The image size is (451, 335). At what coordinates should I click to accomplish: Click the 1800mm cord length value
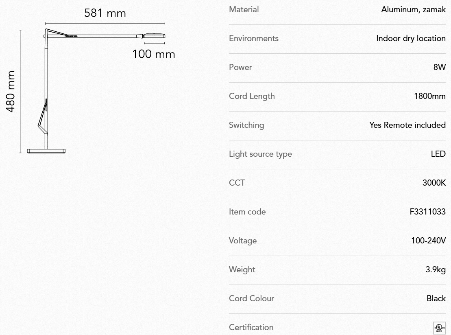430,96
